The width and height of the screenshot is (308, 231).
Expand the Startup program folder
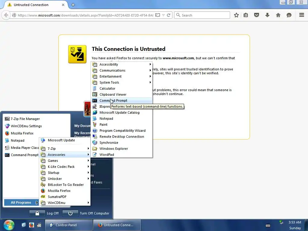[x=65, y=173]
